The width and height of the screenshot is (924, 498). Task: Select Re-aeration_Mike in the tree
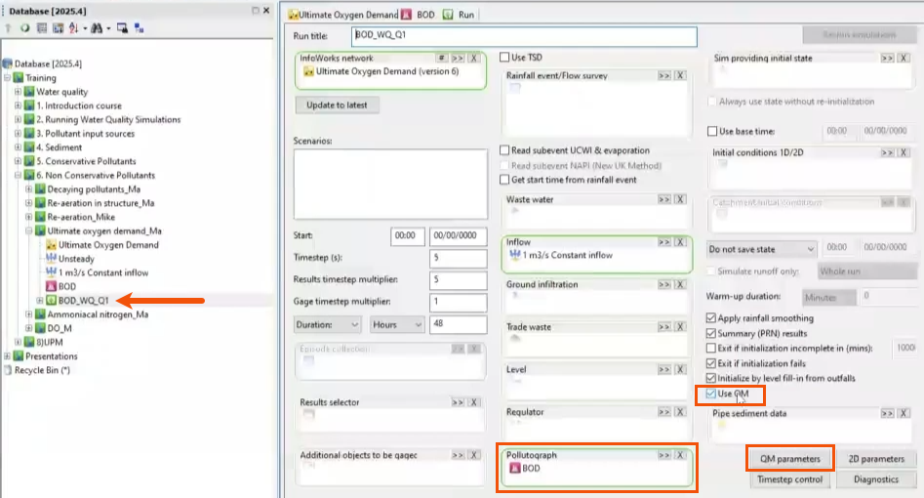[x=81, y=217]
